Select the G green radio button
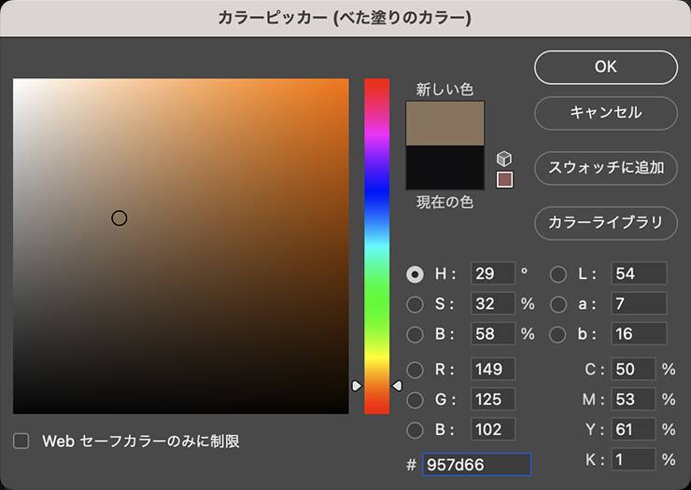This screenshot has width=691, height=490. 416,399
